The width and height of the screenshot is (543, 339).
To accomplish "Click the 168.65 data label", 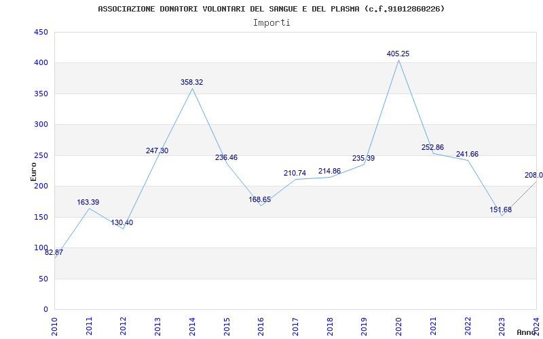I will click(260, 199).
